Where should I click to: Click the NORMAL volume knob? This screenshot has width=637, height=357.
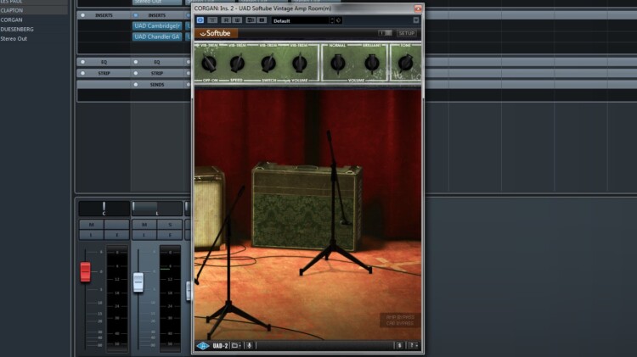pos(337,64)
